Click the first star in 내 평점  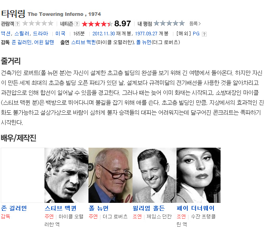tap(156, 23)
